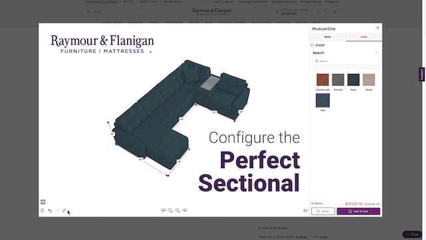Click the Log In link
The width and height of the screenshot is (426, 240).
pyautogui.click(x=218, y=1)
